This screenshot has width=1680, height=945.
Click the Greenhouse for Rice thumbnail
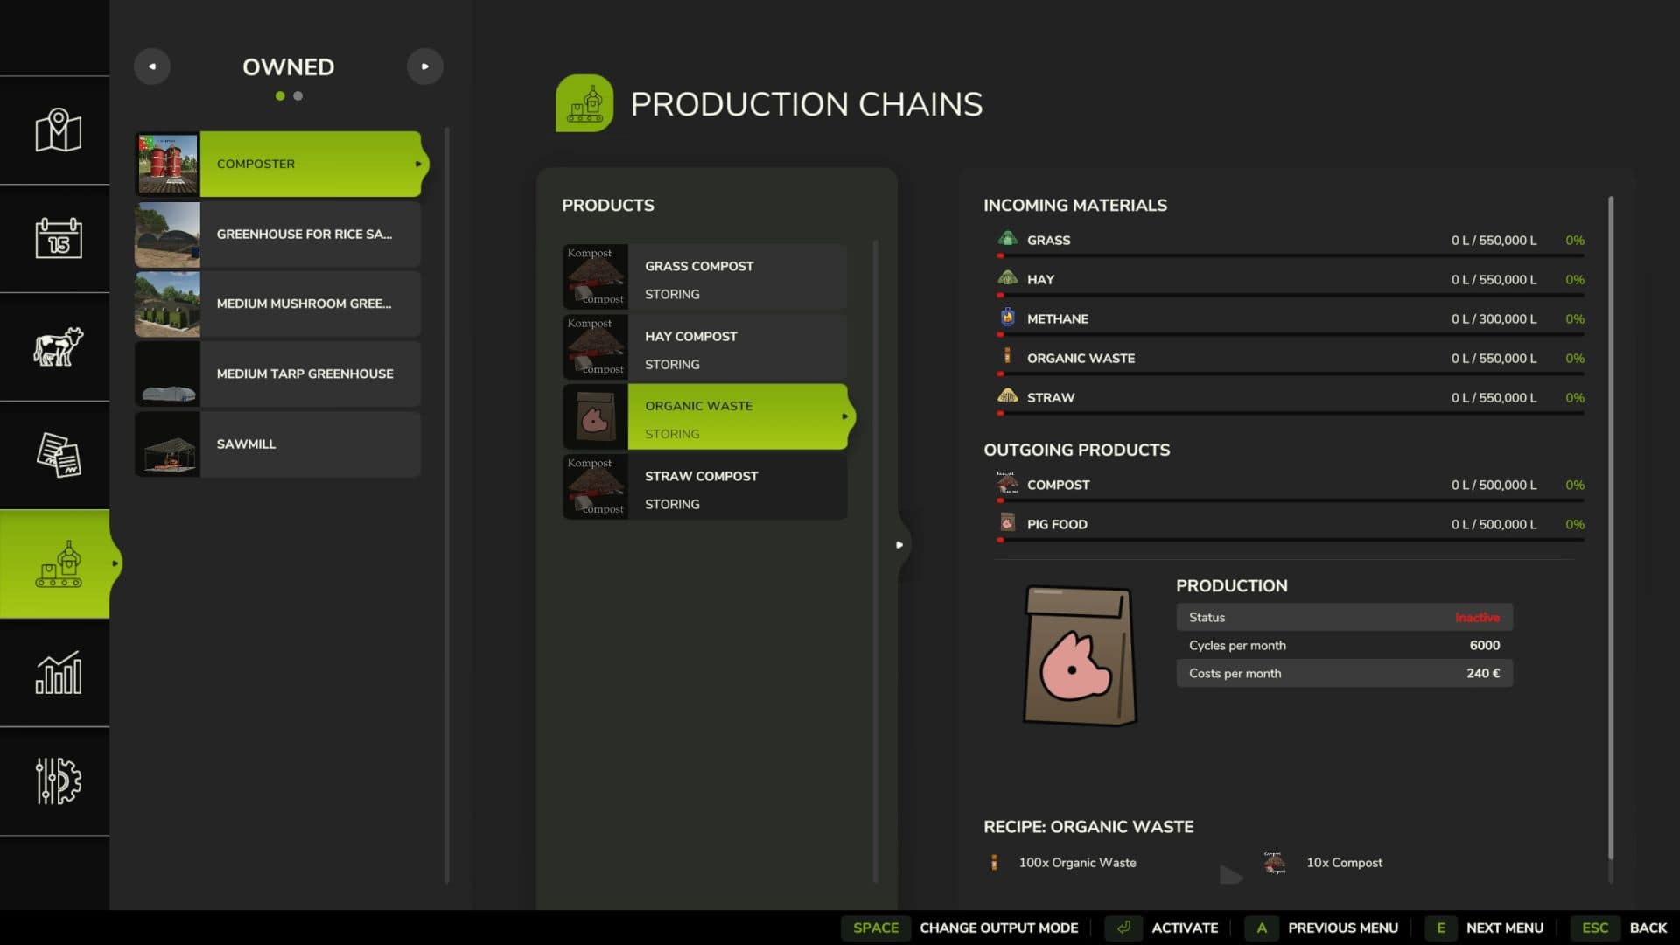[167, 234]
